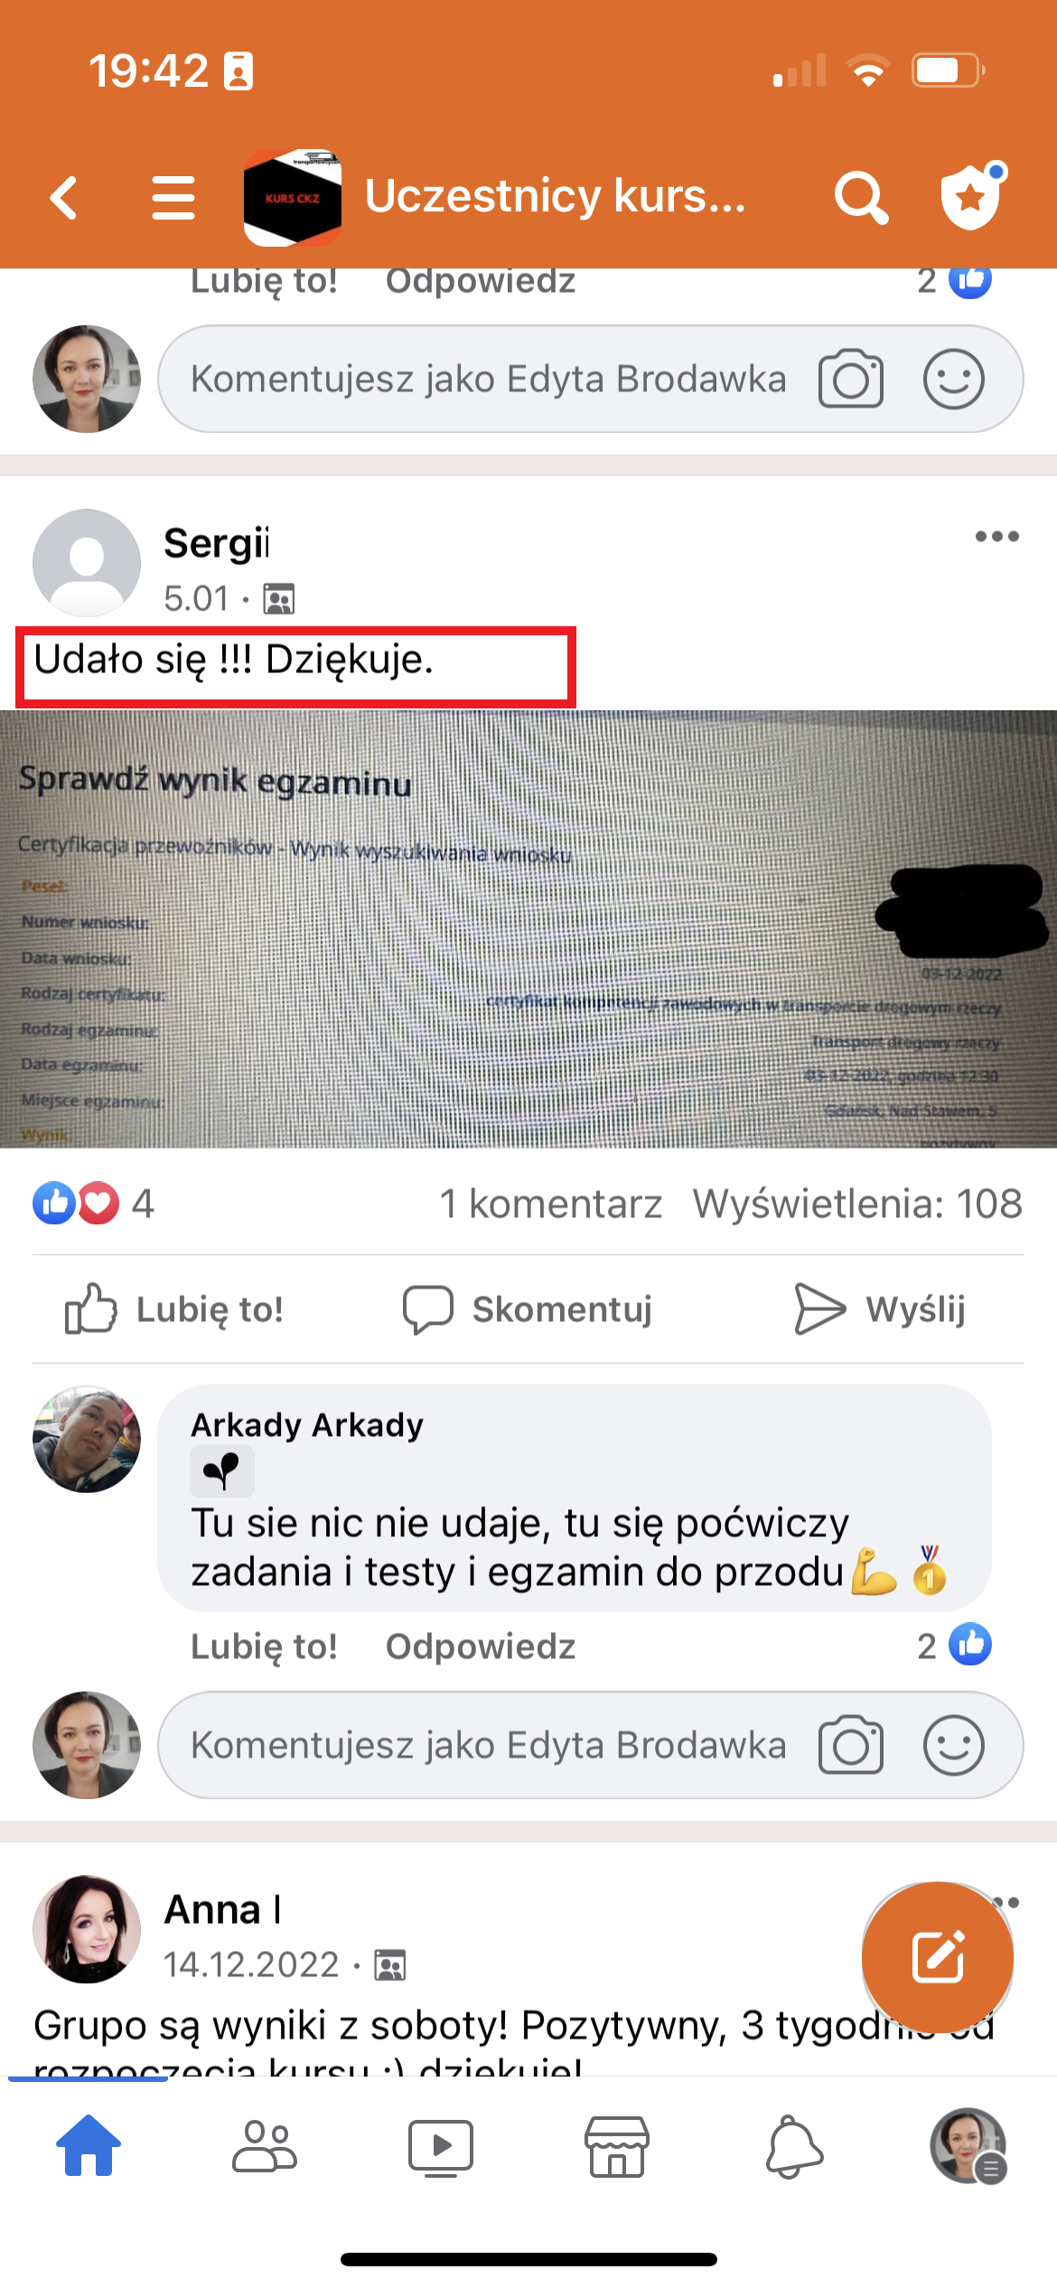The height and width of the screenshot is (2288, 1057).
Task: Like Arkady Arkady's comment
Action: point(264,1646)
